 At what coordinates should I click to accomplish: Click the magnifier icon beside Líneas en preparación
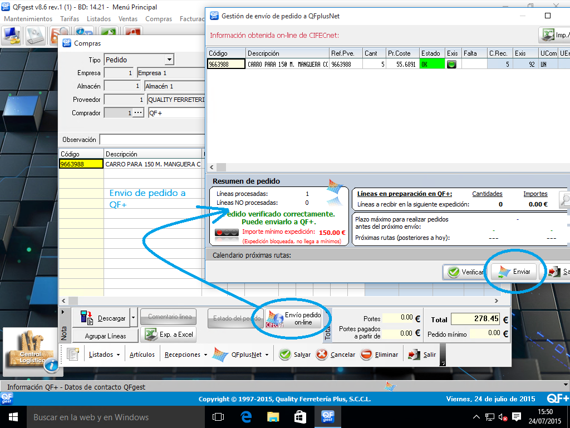564,200
